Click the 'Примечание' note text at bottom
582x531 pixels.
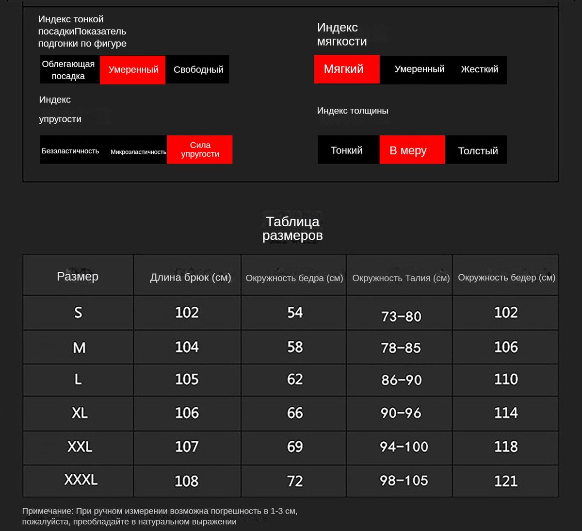(x=159, y=516)
